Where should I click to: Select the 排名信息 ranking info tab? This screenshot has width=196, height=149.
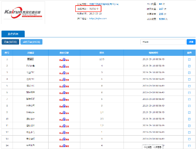[13, 34]
